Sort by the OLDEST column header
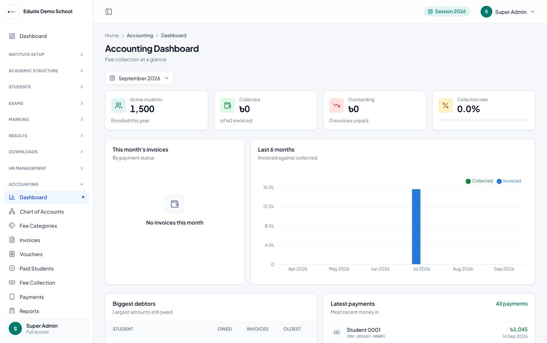Screen dimensions: 547x343 pos(292,329)
